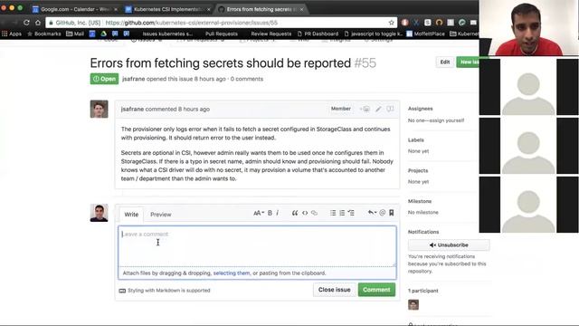Click the green Comment button
Viewport: 579px width, 326px height.
tap(376, 290)
